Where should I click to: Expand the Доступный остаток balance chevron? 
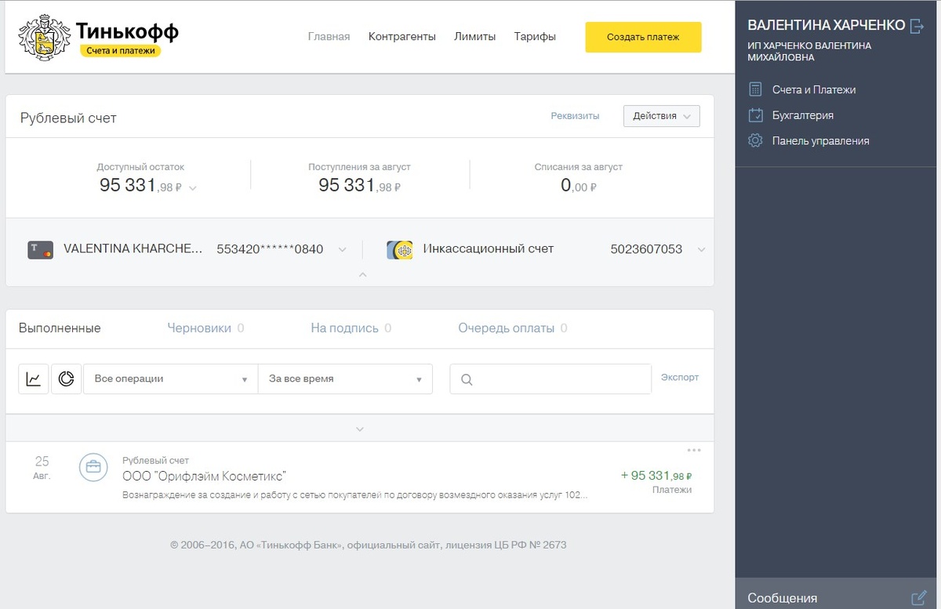193,188
